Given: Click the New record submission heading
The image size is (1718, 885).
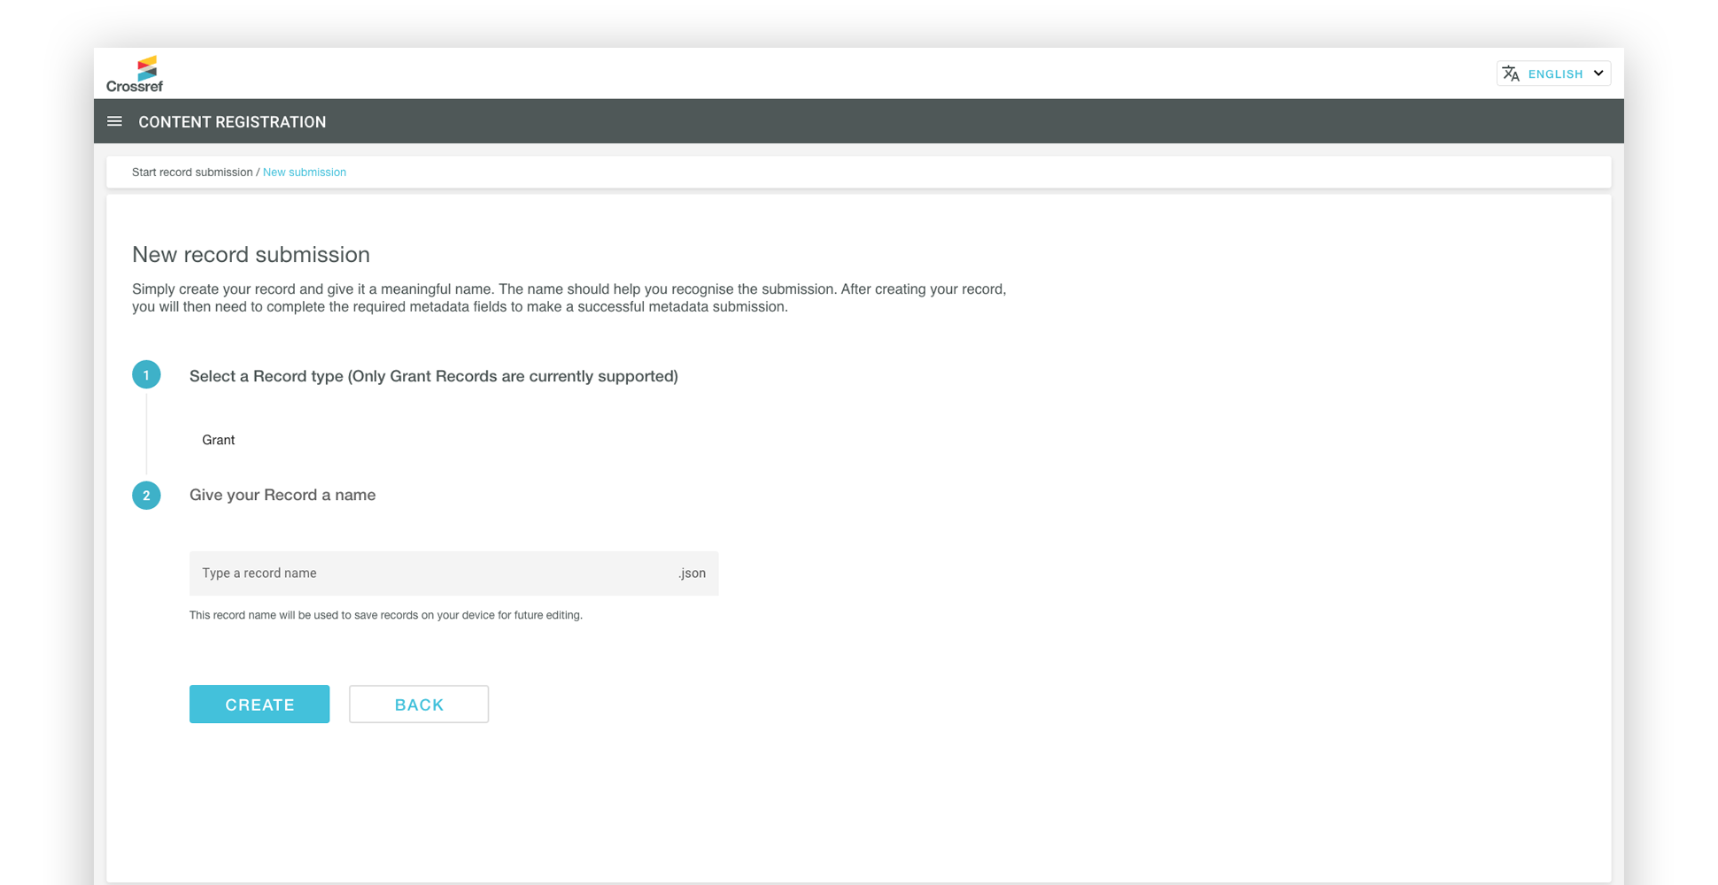Looking at the screenshot, I should 251,255.
